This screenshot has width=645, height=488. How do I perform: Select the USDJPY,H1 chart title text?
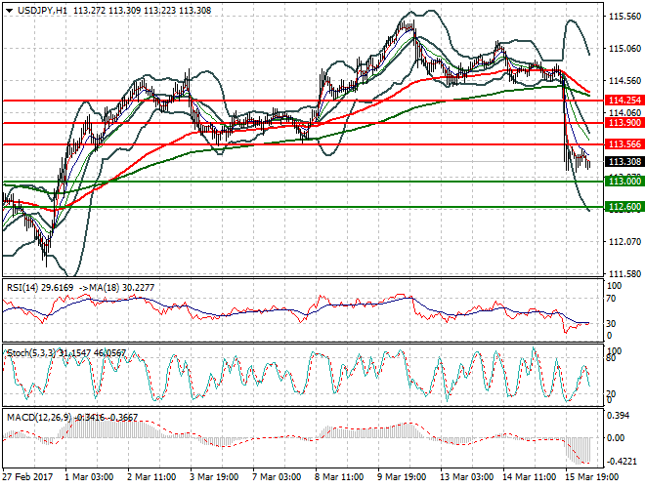43,11
